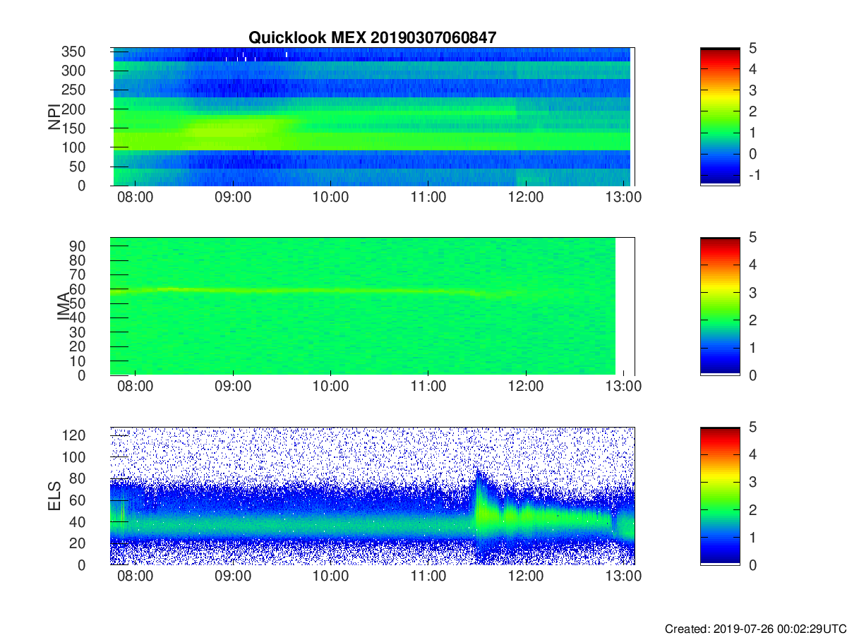
Task: Click the IMA y-axis label
Action: coord(64,306)
